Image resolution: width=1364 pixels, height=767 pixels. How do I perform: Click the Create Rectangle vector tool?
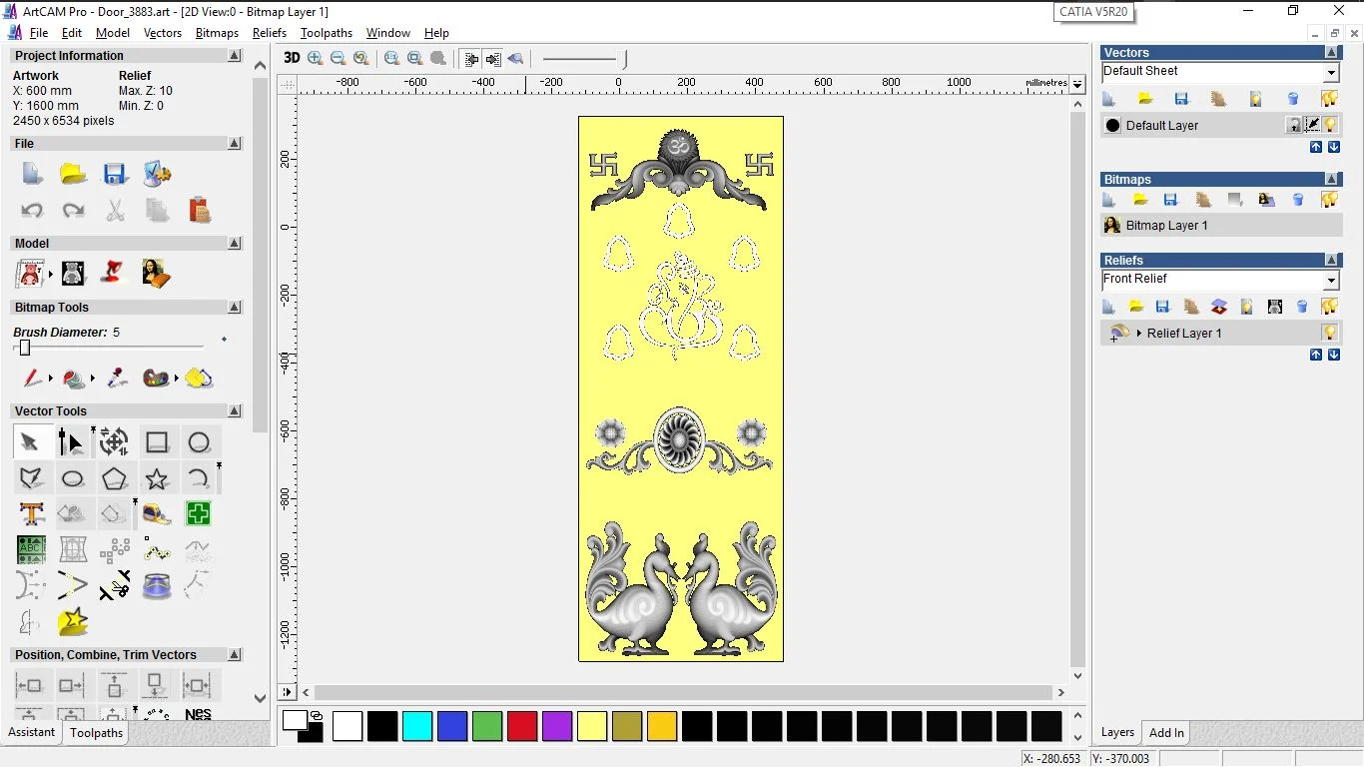pos(157,442)
